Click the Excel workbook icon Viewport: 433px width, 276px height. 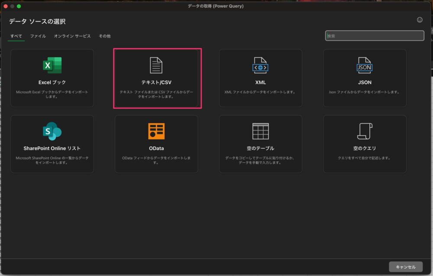(52, 65)
